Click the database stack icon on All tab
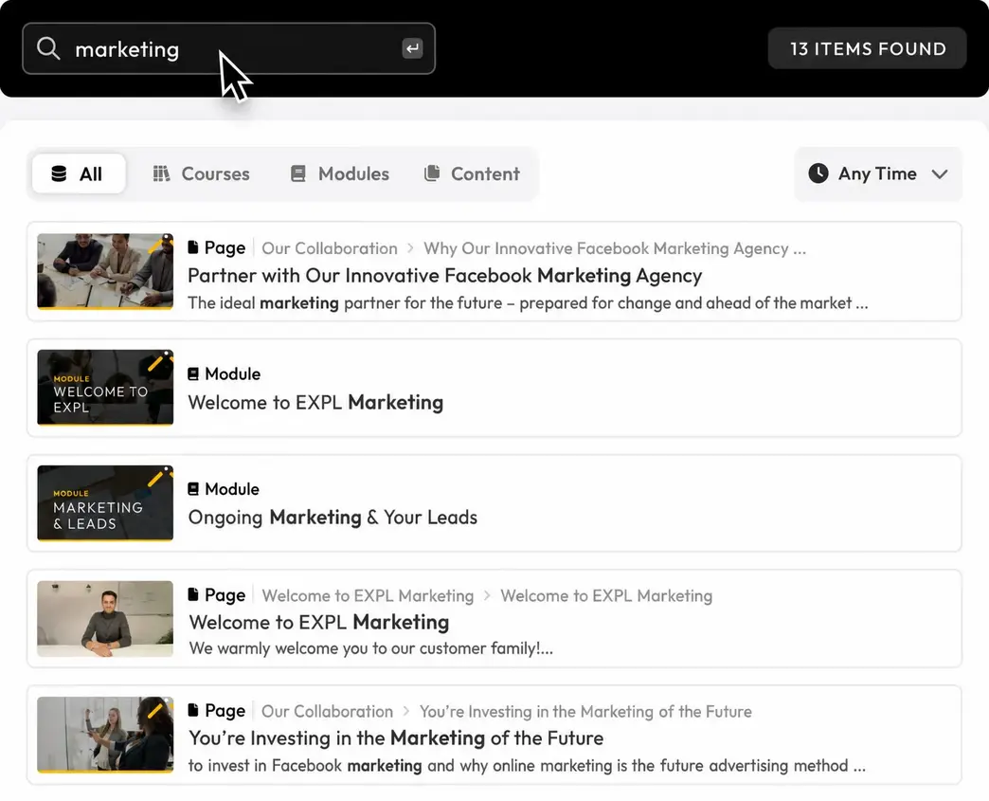Screen dimensions: 989x801 click(59, 173)
